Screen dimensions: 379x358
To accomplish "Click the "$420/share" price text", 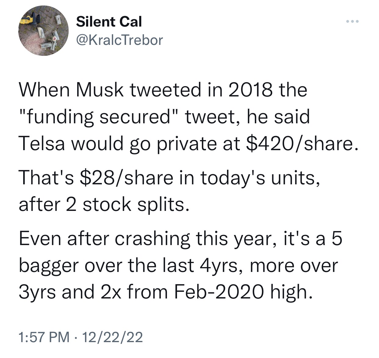I will click(300, 144).
